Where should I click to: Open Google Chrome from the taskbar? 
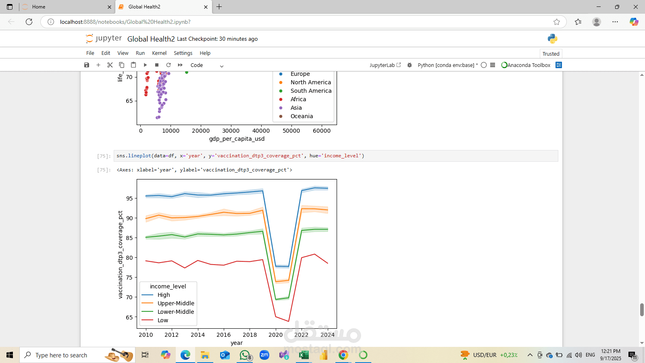[x=343, y=355]
